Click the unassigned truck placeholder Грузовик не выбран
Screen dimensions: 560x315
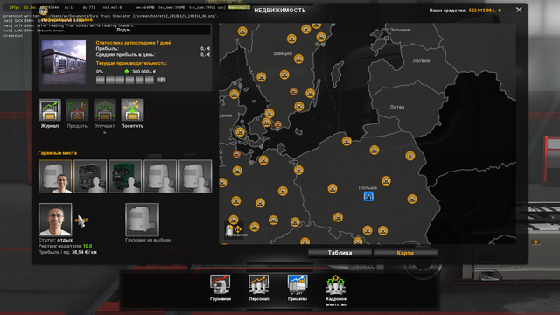[x=142, y=220]
